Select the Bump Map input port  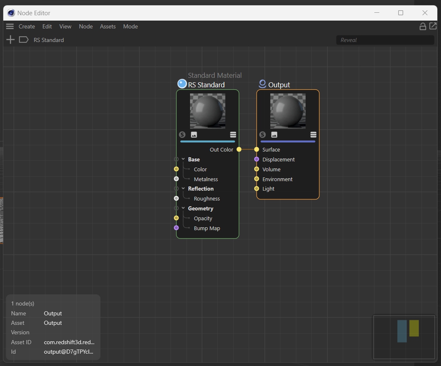(176, 228)
